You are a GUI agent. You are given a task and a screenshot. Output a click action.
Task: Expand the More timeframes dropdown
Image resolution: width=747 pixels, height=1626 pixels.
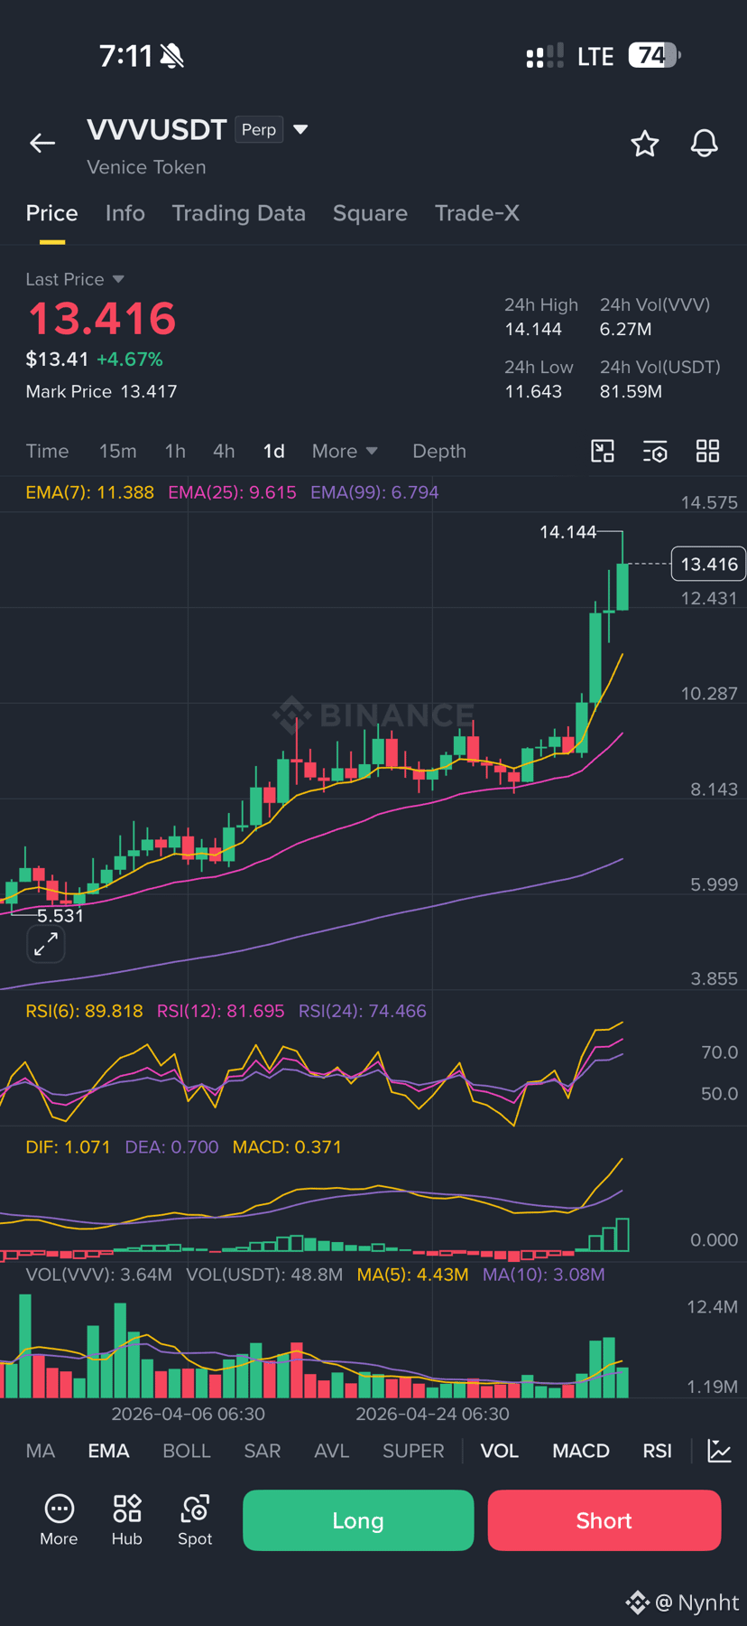[345, 451]
